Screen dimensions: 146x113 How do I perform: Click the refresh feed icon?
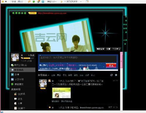pyautogui.click(x=112, y=75)
